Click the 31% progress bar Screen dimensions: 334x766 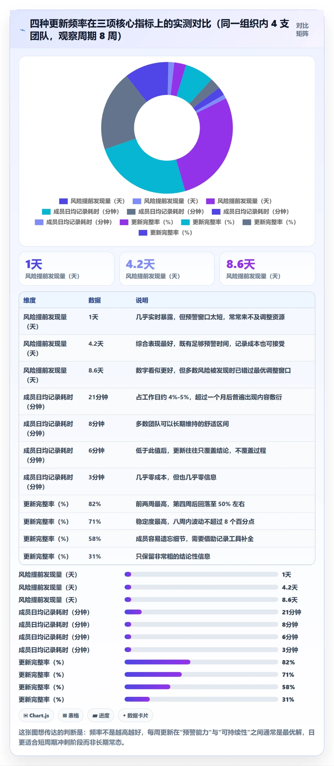coord(201,699)
